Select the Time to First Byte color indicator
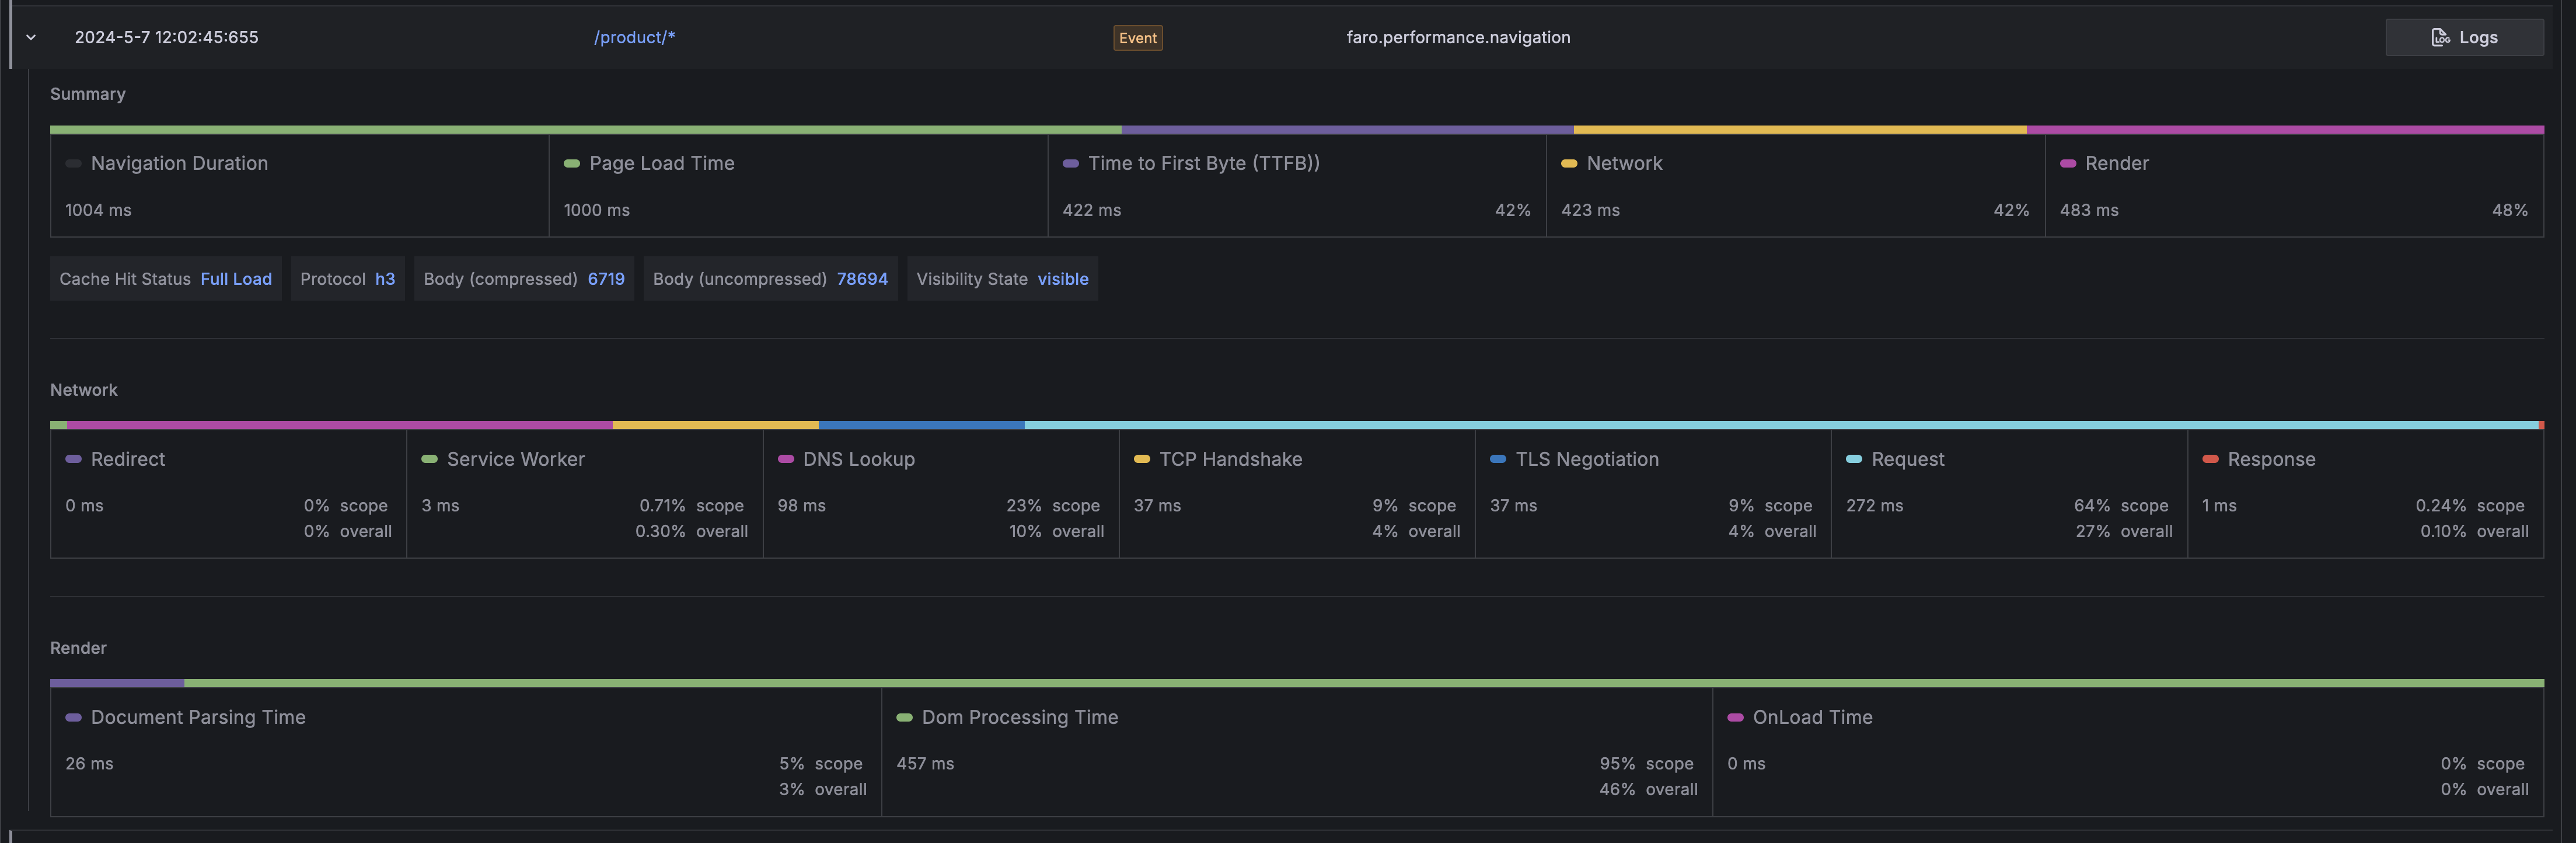The height and width of the screenshot is (843, 2576). tap(1070, 163)
